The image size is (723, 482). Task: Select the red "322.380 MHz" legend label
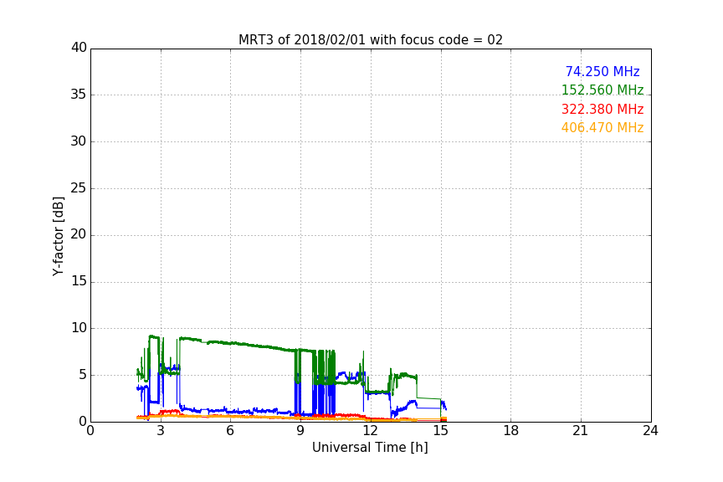point(602,110)
